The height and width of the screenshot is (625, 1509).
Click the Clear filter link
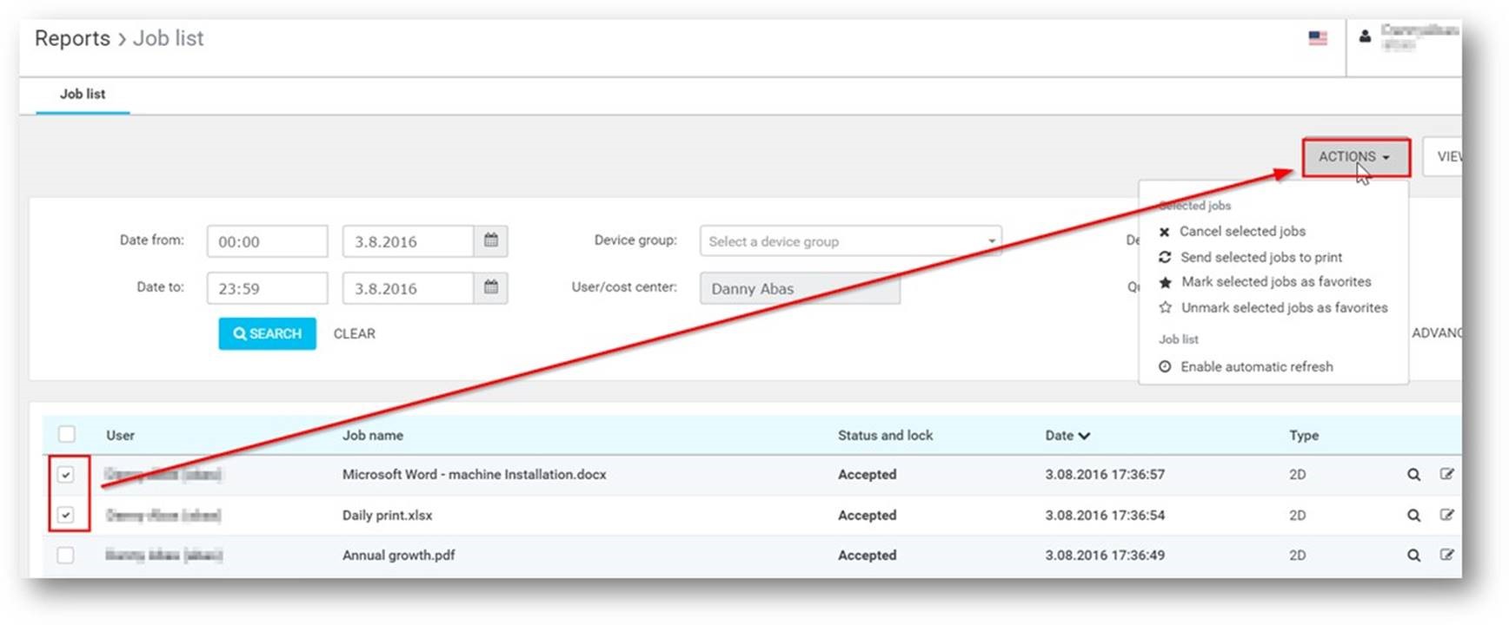pos(354,334)
